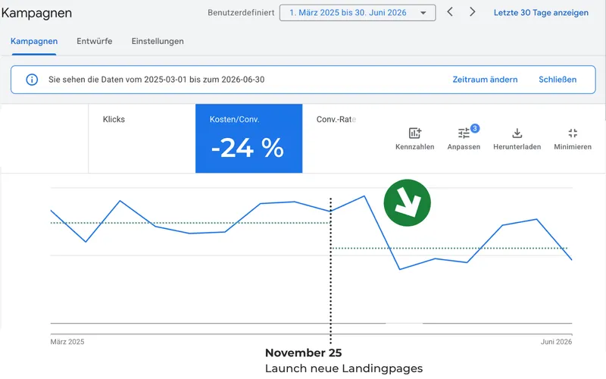Viewport: 606px width, 379px height.
Task: Click the Juni 2026 axis label
Action: [556, 342]
